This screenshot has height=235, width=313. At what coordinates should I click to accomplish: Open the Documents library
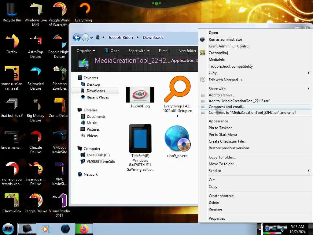[96, 117]
